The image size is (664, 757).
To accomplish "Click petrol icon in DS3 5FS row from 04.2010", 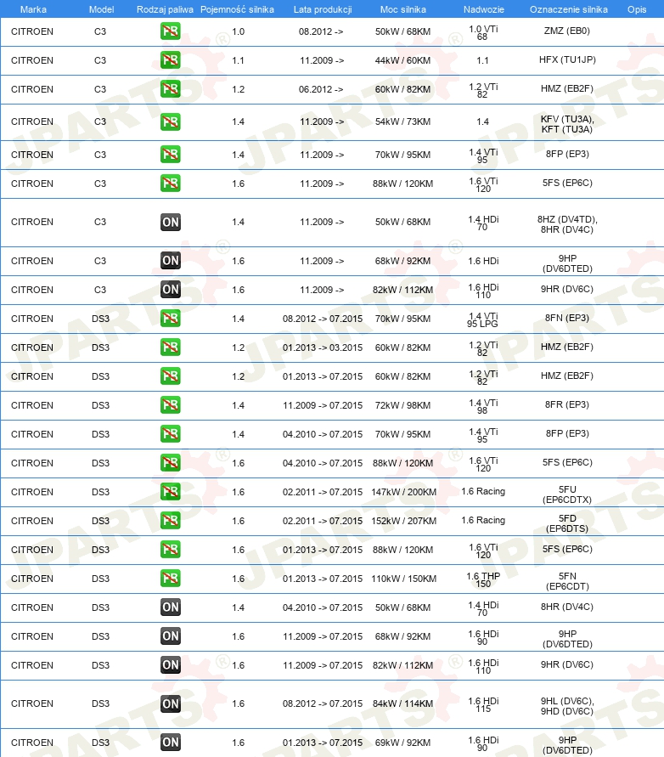I will click(x=171, y=463).
